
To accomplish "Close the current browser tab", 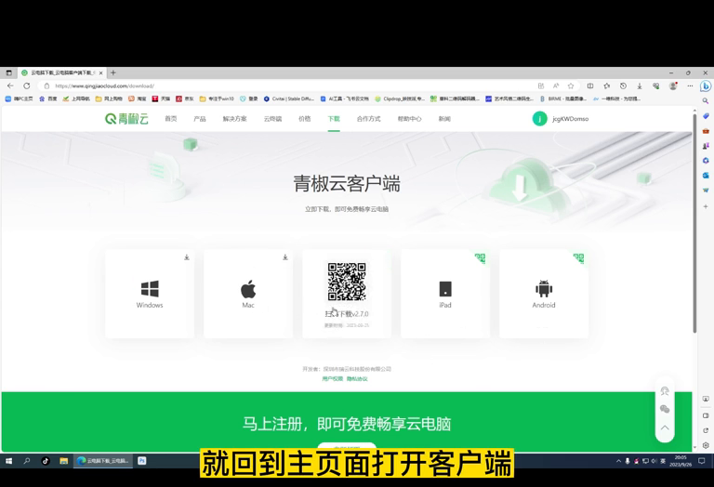I will (x=100, y=72).
